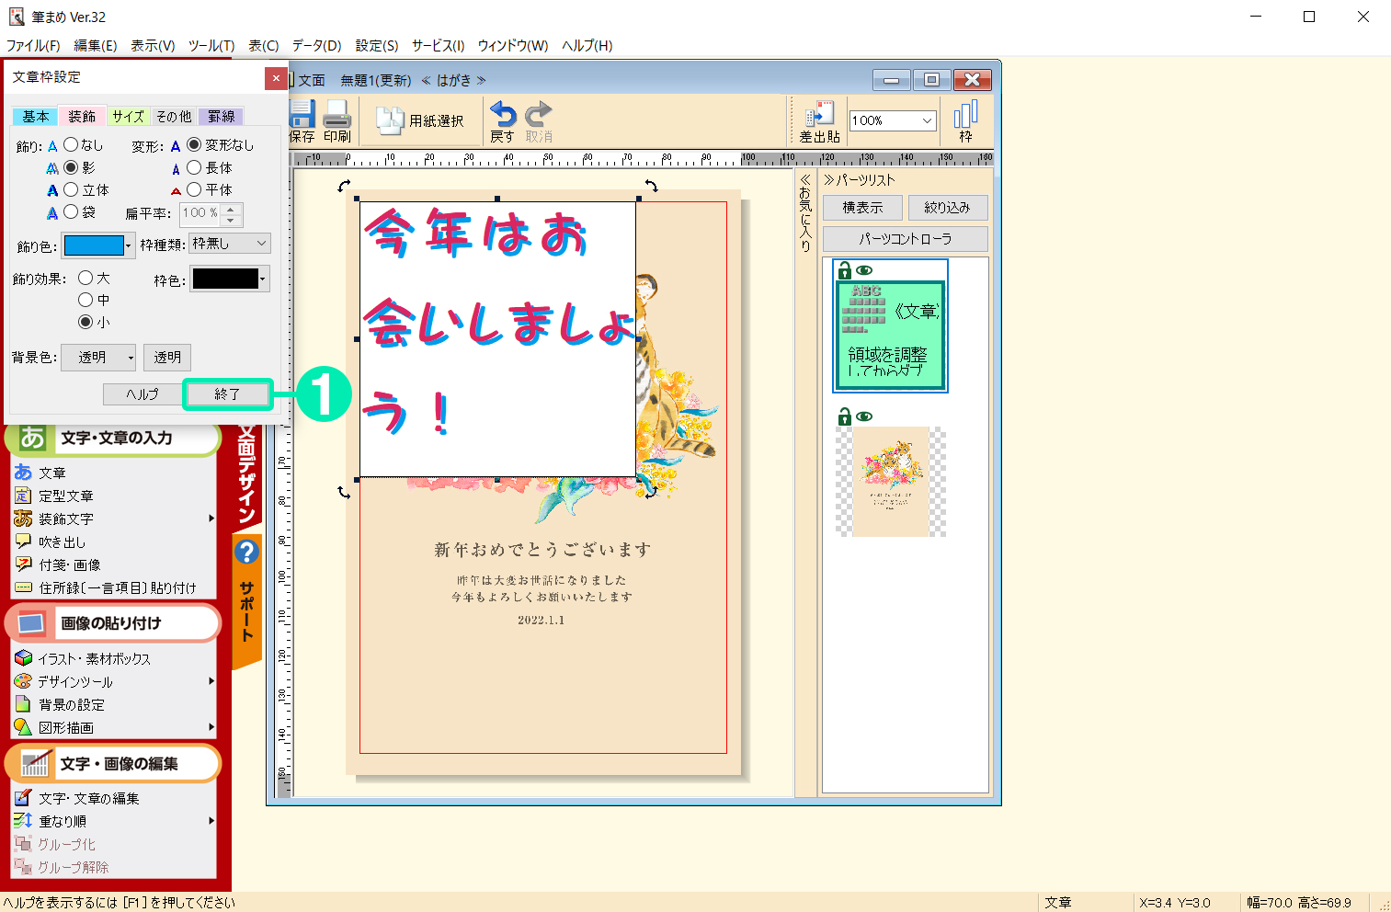Open the 背景色 transparent color dropdown

tap(97, 357)
